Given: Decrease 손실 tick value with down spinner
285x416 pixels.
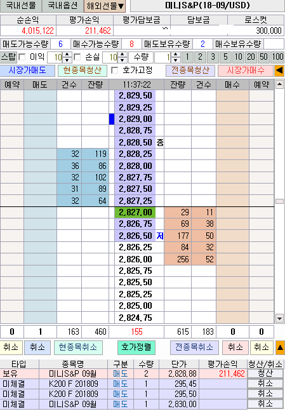Looking at the screenshot, I should point(123,60).
